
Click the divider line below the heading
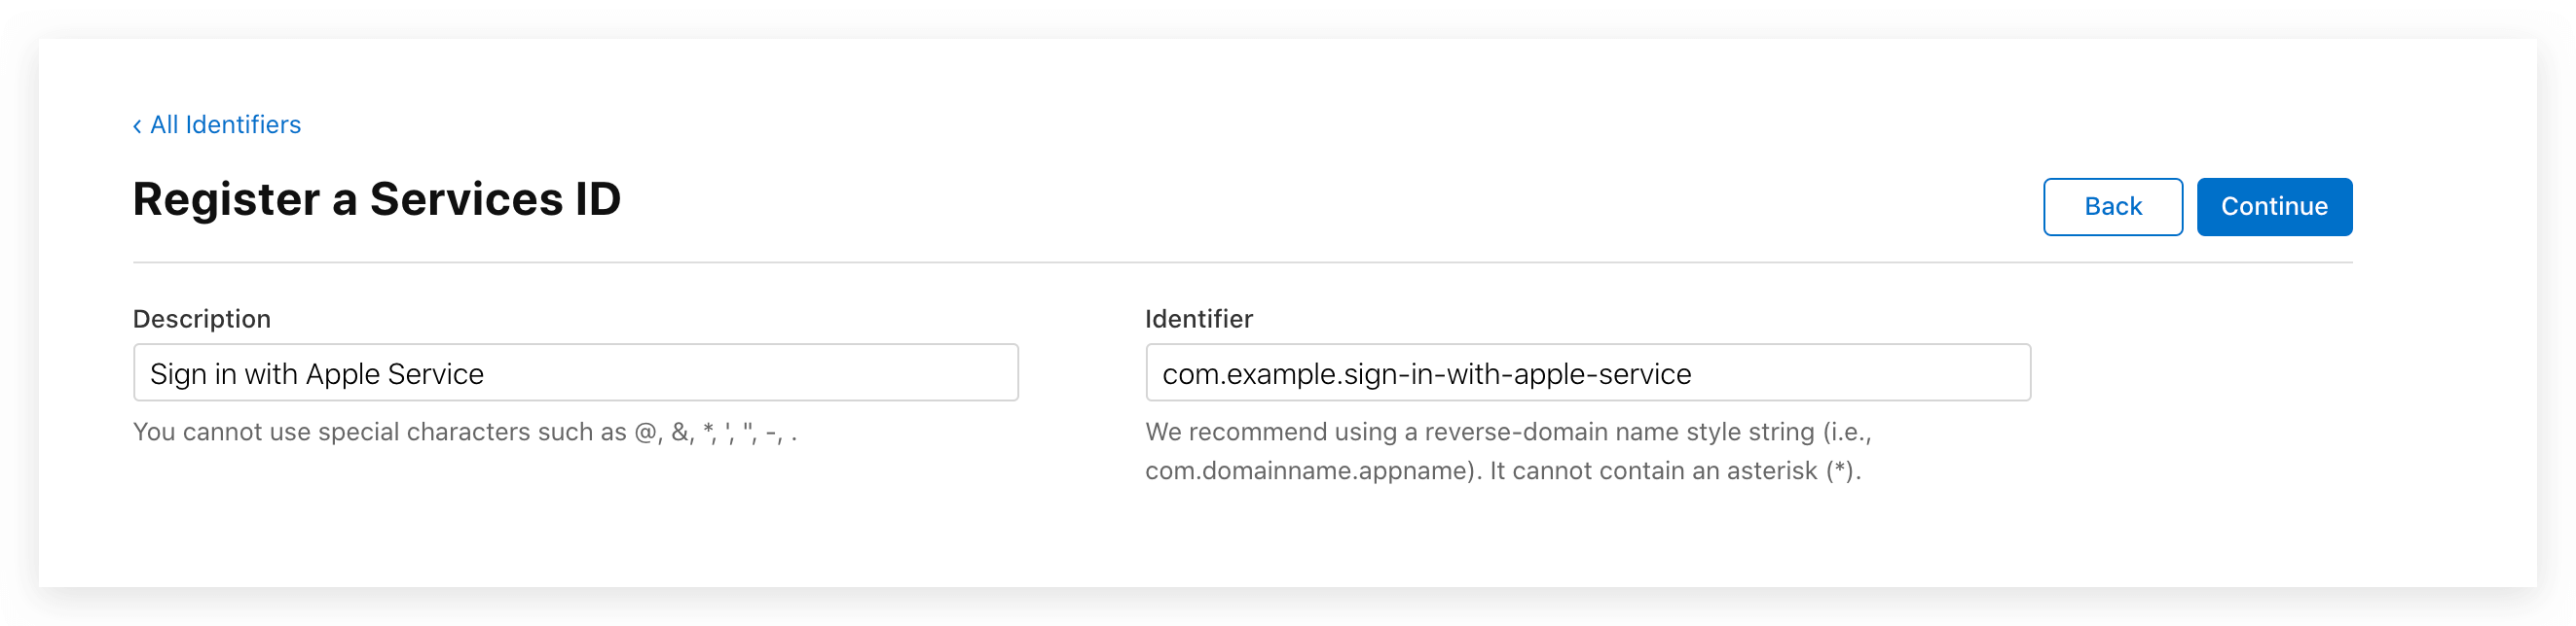(x=1241, y=262)
